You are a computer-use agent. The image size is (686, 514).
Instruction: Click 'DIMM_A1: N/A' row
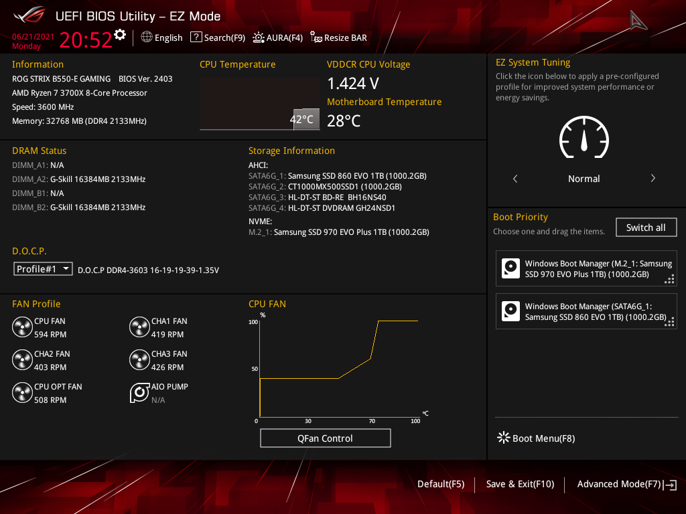pyautogui.click(x=38, y=165)
